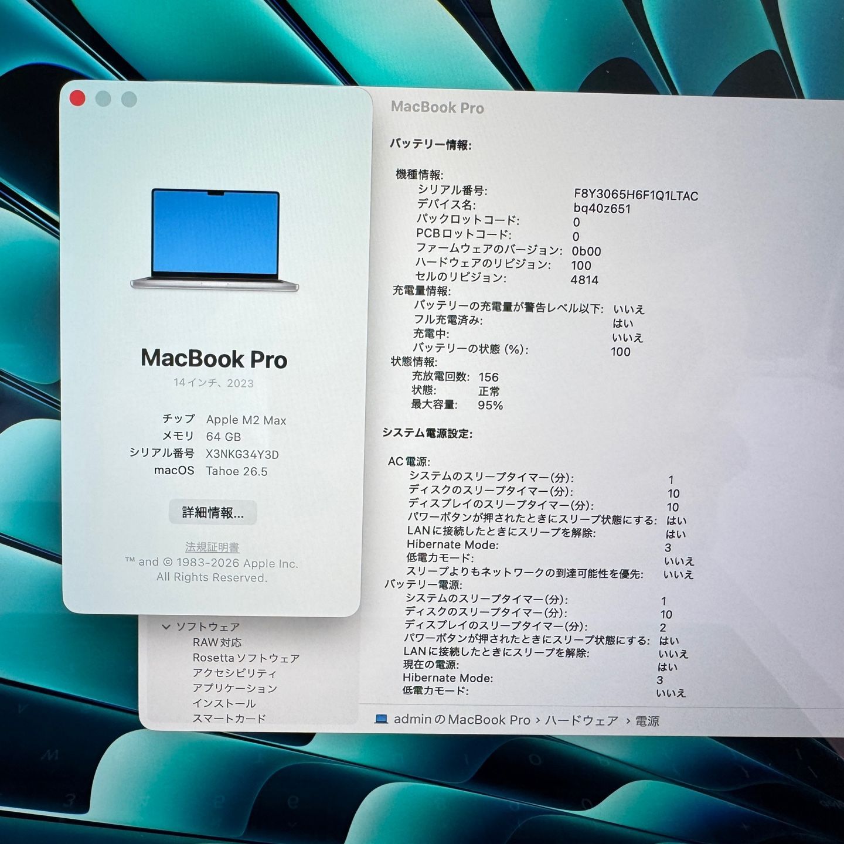Click the firmware version value 0b00
This screenshot has width=844, height=844.
point(586,251)
